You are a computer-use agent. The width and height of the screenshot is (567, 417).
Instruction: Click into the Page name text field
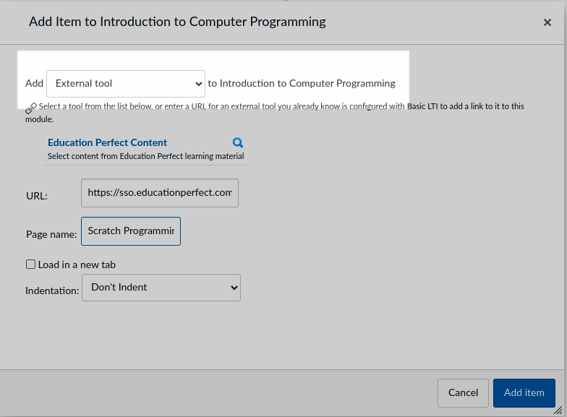(x=131, y=231)
